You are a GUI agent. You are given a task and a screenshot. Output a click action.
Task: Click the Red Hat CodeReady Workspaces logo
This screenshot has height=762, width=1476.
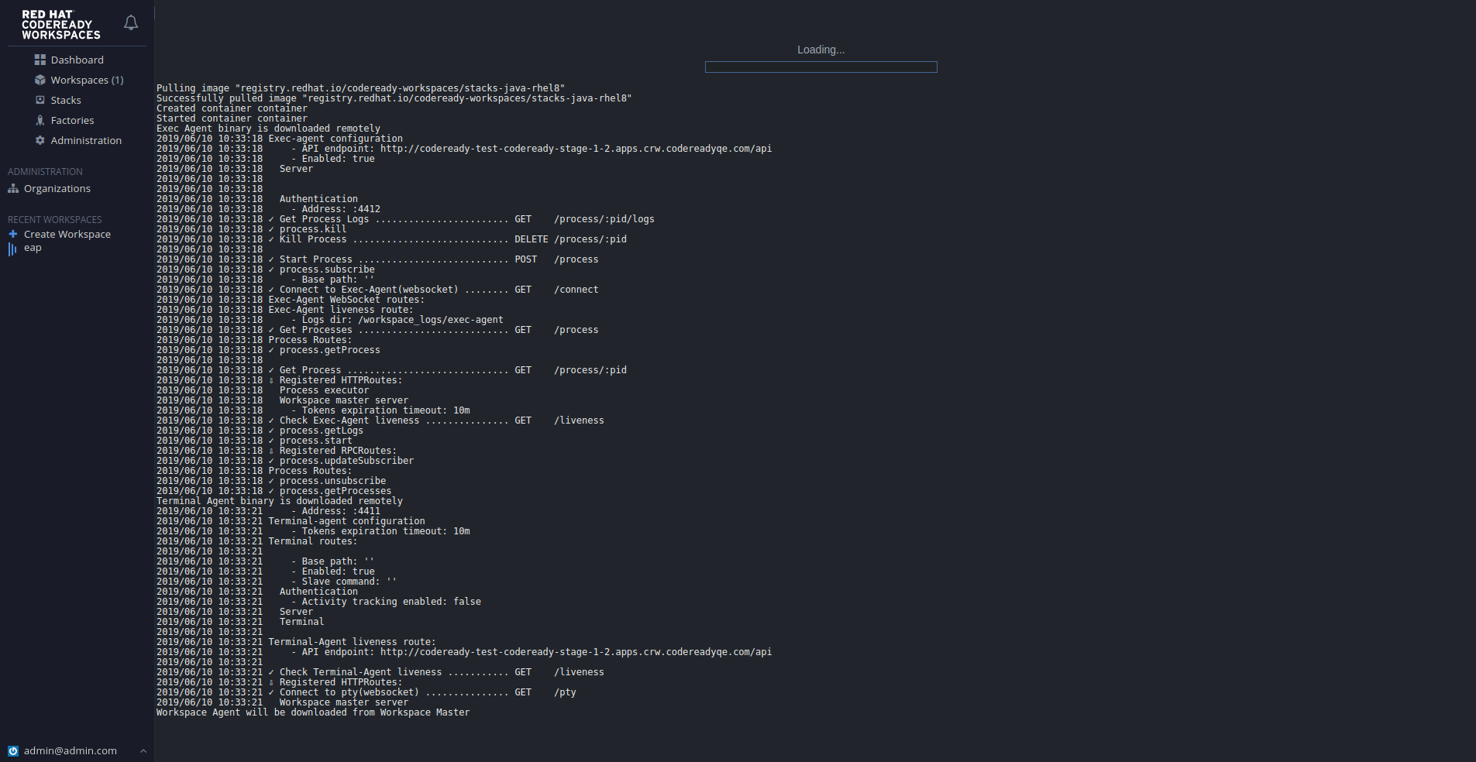click(61, 25)
